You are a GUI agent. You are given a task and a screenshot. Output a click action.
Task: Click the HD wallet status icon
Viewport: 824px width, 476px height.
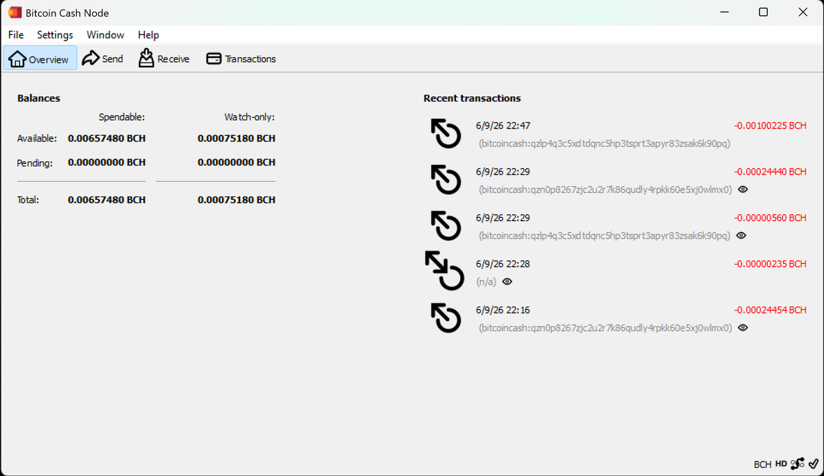[781, 464]
